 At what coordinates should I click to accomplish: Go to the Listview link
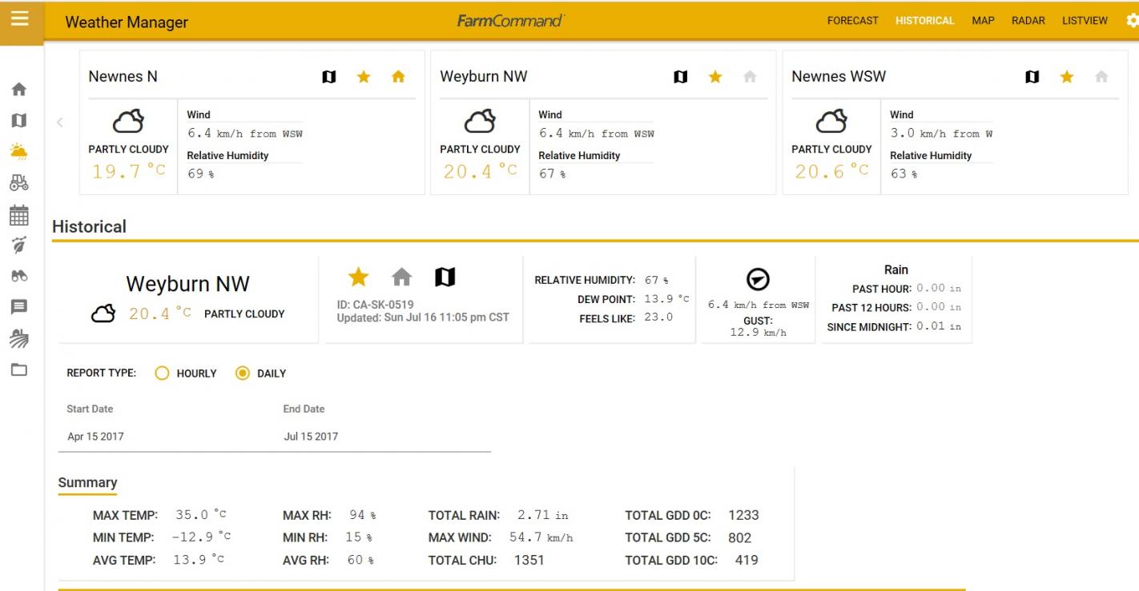point(1085,21)
